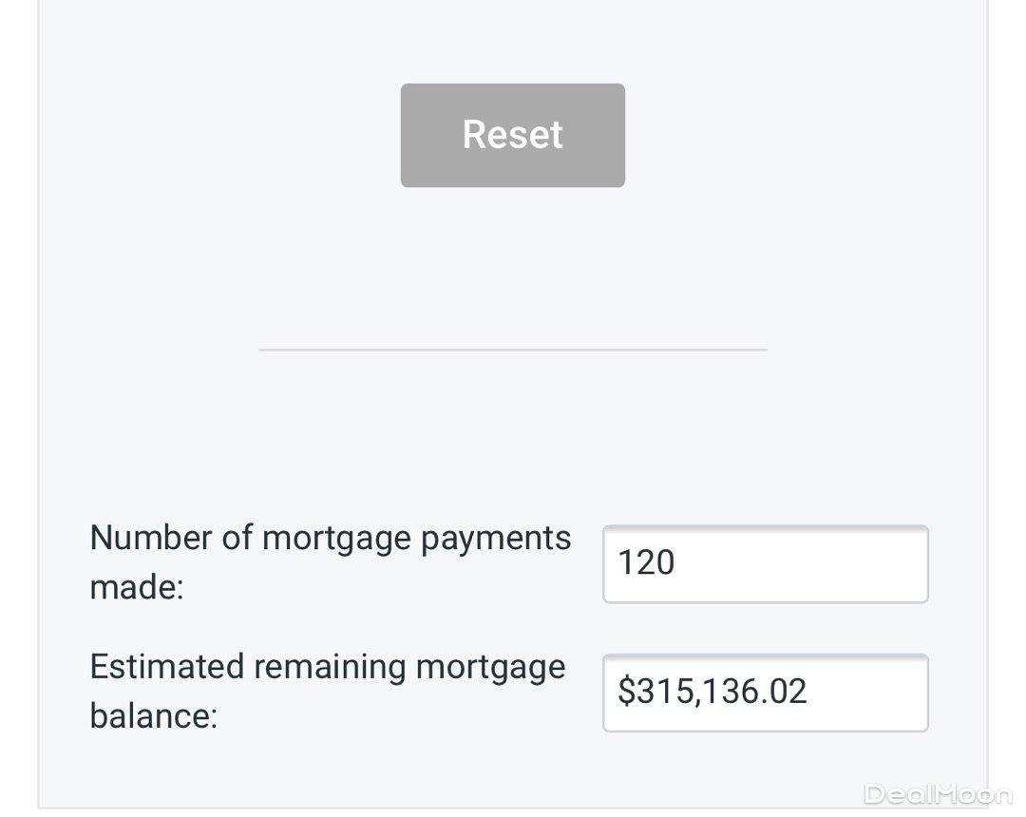Screen dimensions: 1026x817
Task: Tap the DealMoon watermark logo
Action: tap(937, 794)
